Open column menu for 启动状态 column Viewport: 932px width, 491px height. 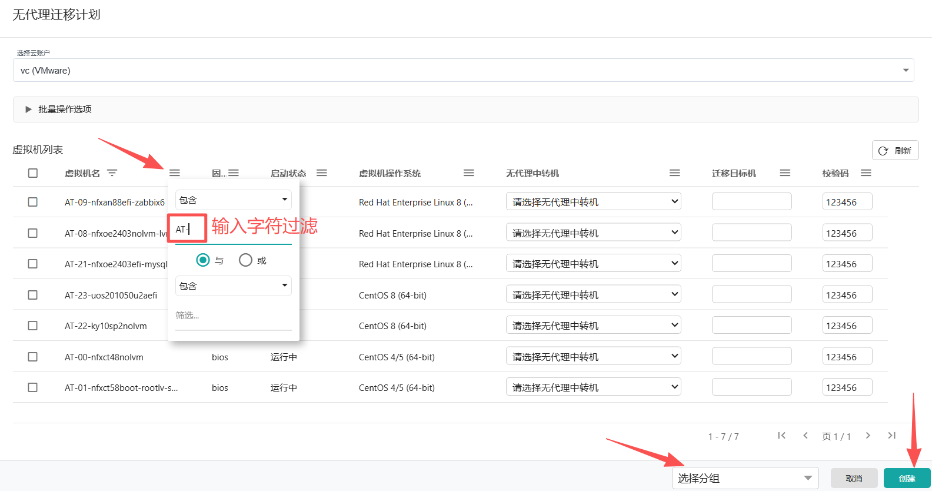pos(322,173)
